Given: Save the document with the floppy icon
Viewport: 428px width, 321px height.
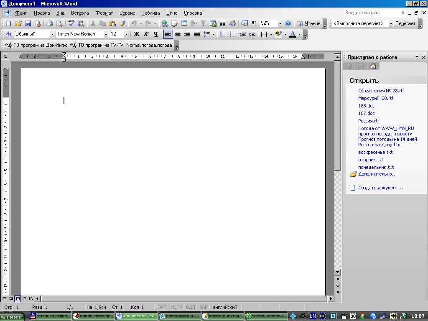Looking at the screenshot, I should point(28,23).
